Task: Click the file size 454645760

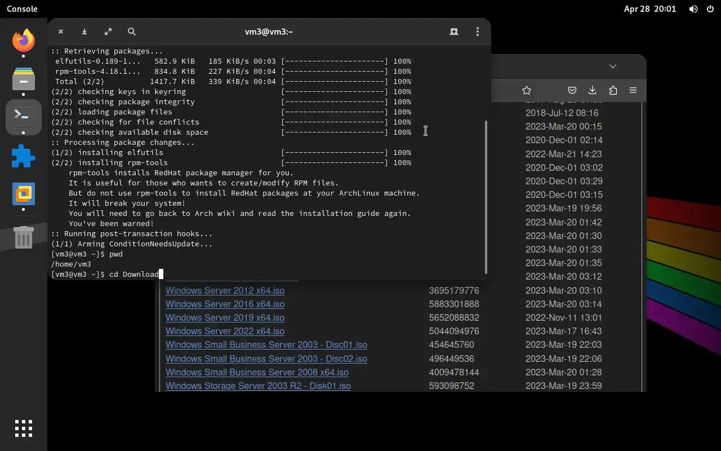Action: coord(451,344)
